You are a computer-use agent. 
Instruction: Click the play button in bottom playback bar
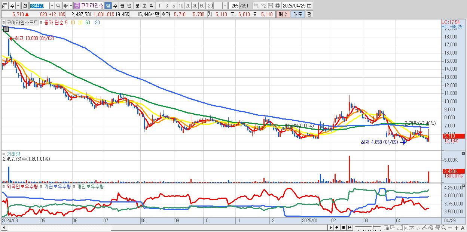point(331,228)
